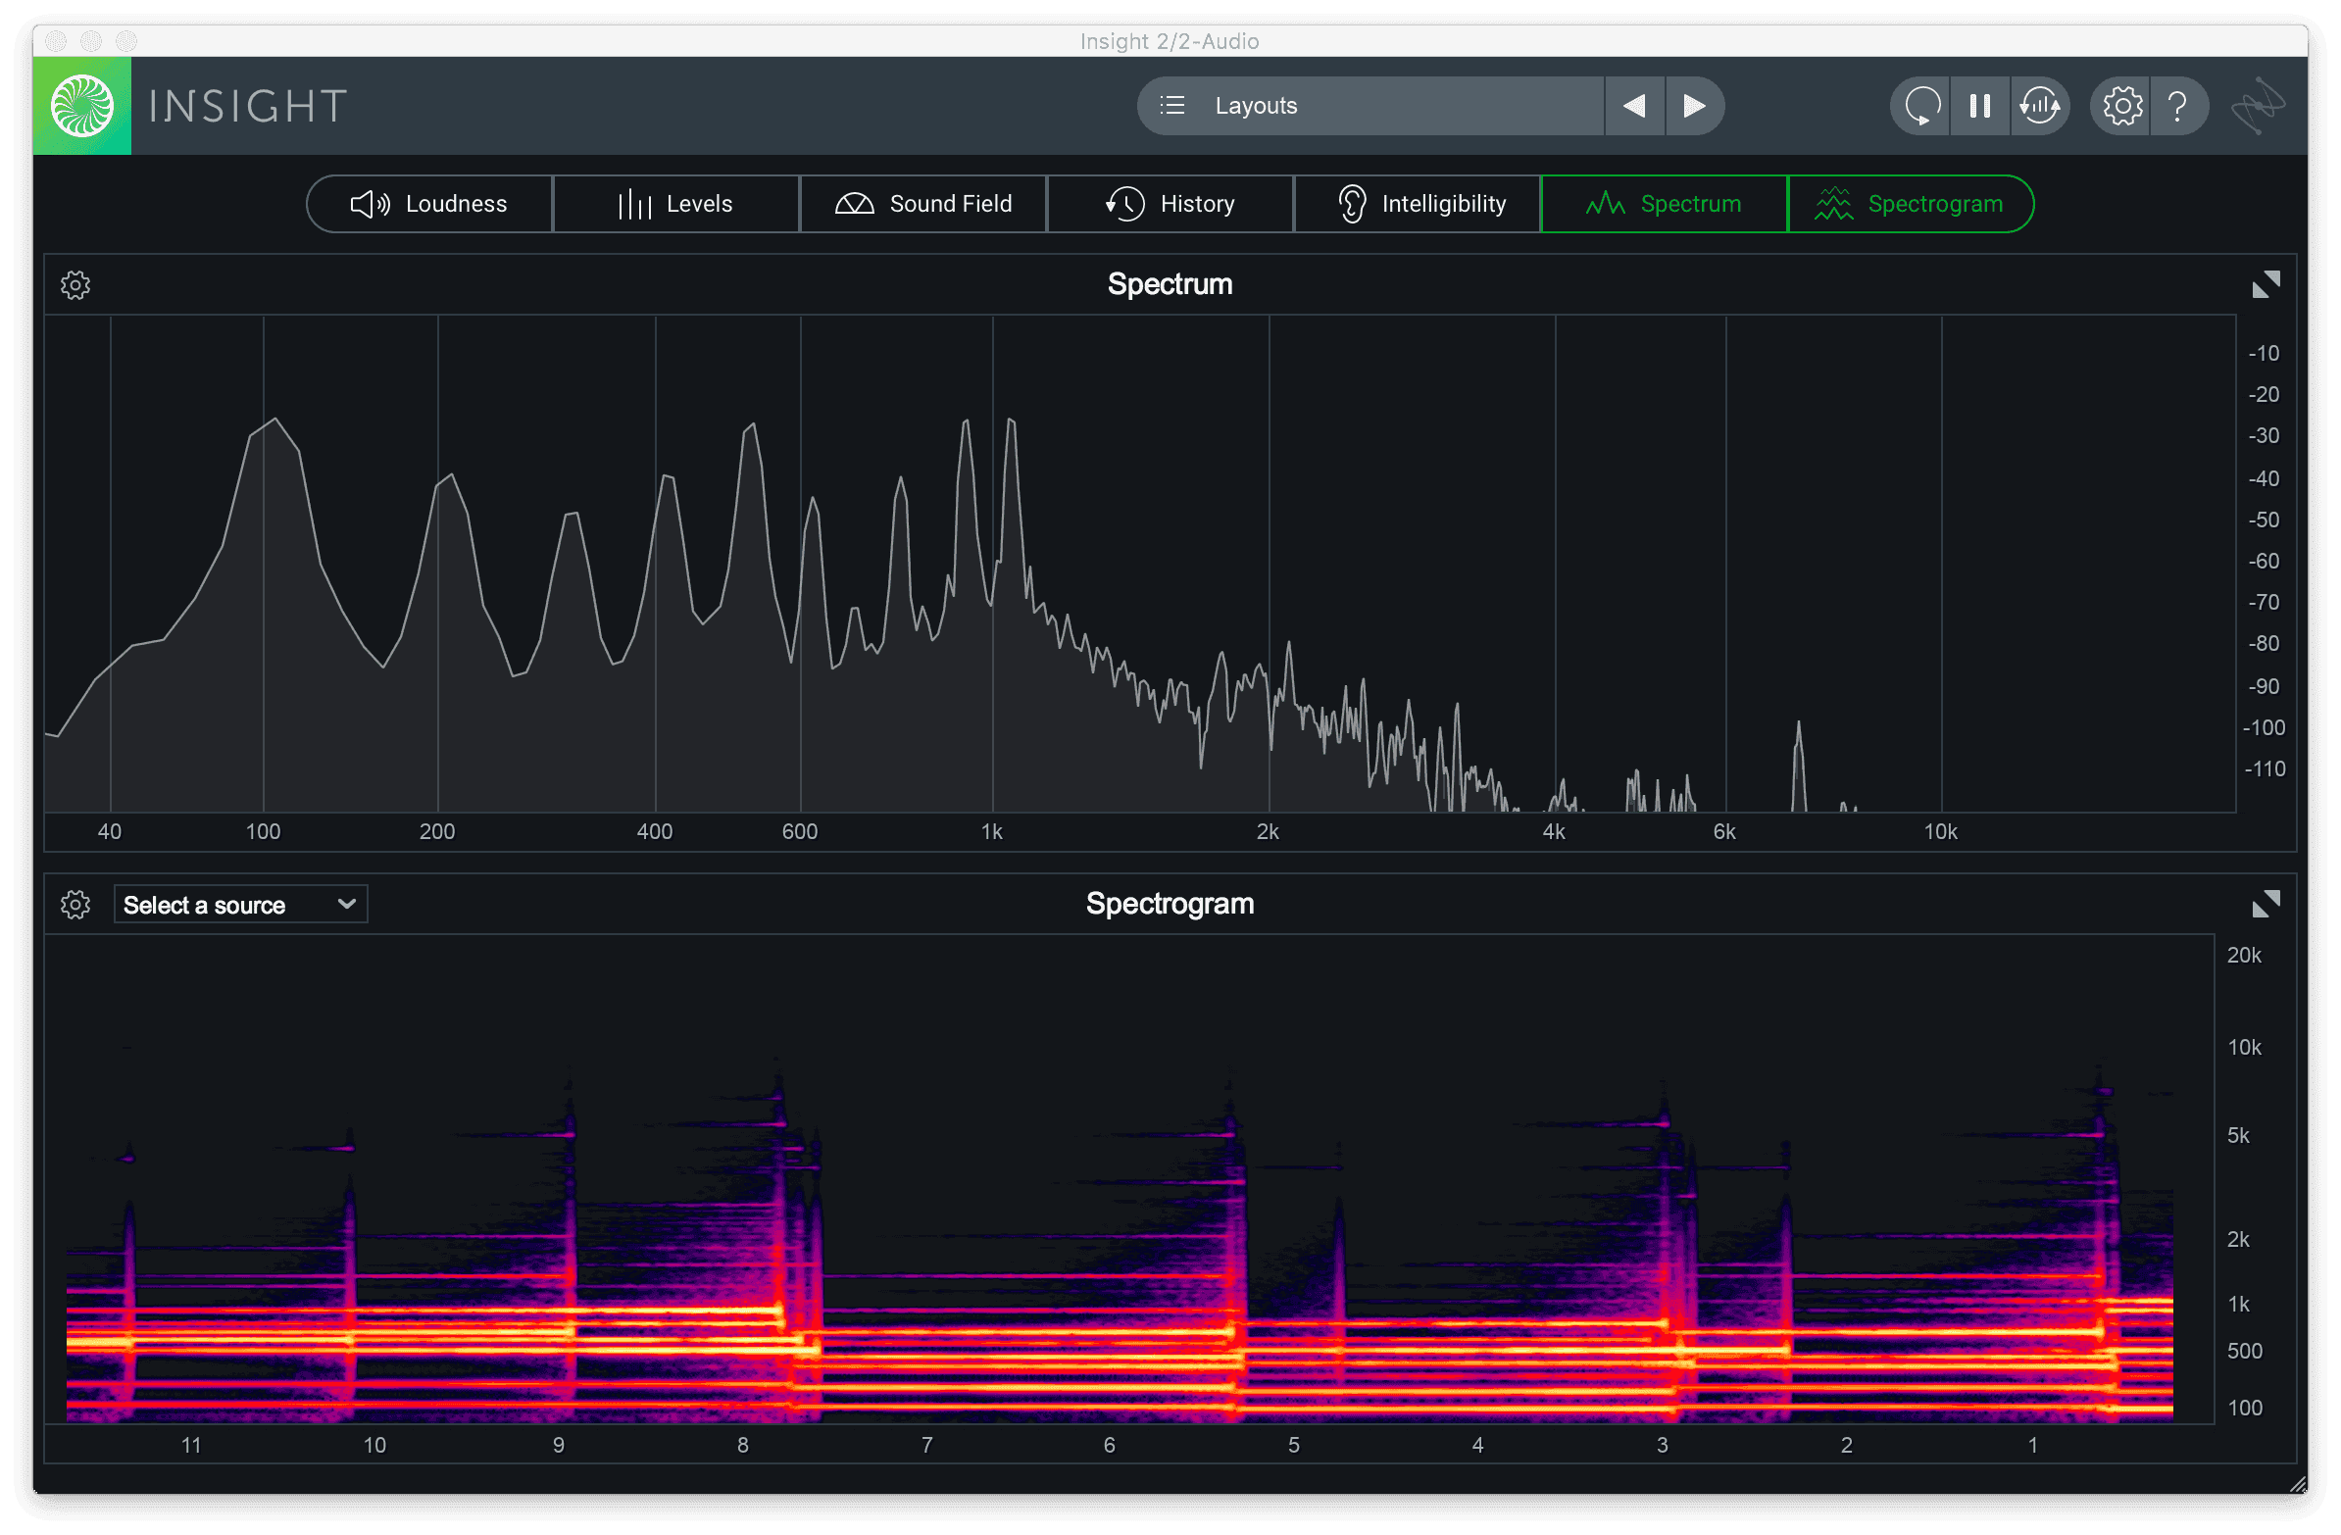
Task: Maximize the Spectrum panel with the arrows icon
Action: pos(2266,284)
